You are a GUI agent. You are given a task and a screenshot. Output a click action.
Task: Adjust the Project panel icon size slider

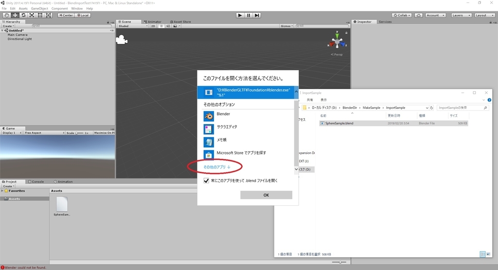[x=339, y=262]
